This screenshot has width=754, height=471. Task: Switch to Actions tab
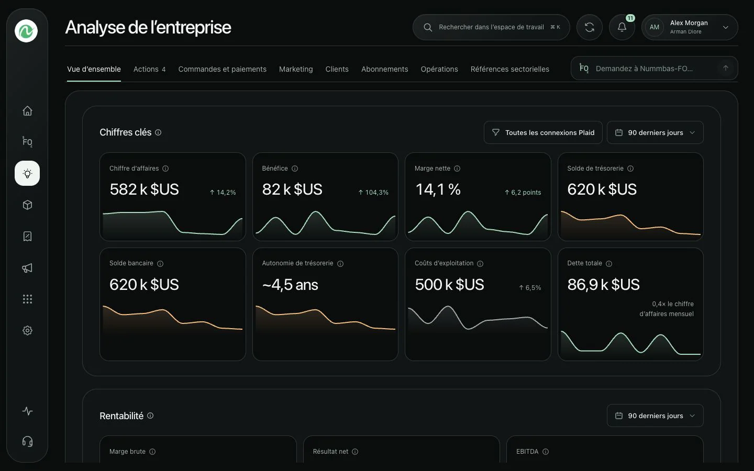tap(149, 69)
